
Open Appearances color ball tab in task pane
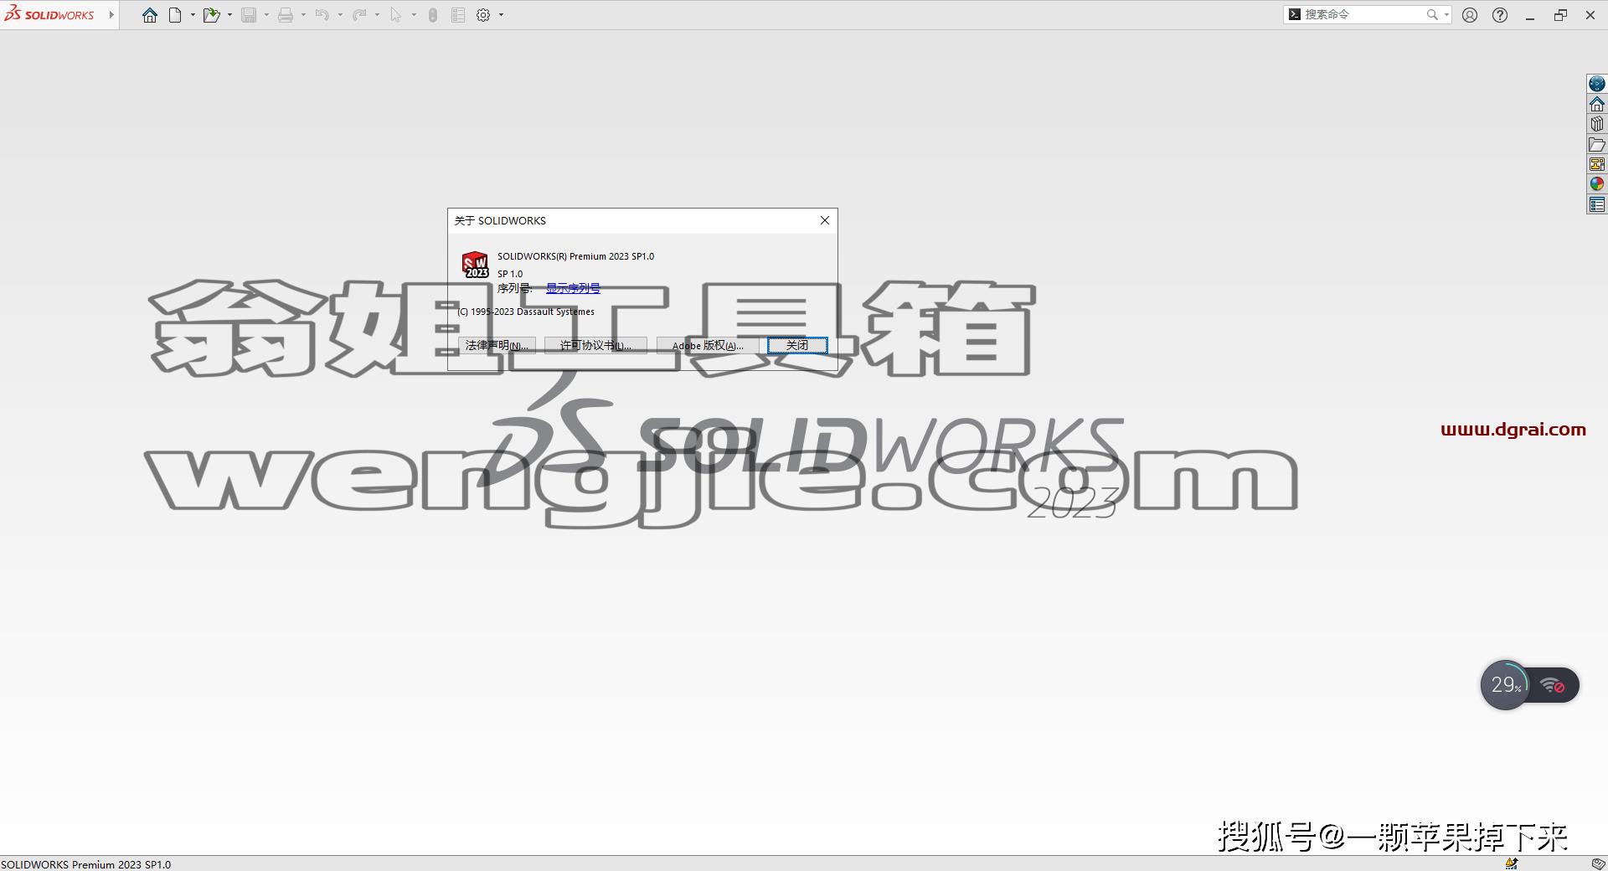click(x=1597, y=184)
